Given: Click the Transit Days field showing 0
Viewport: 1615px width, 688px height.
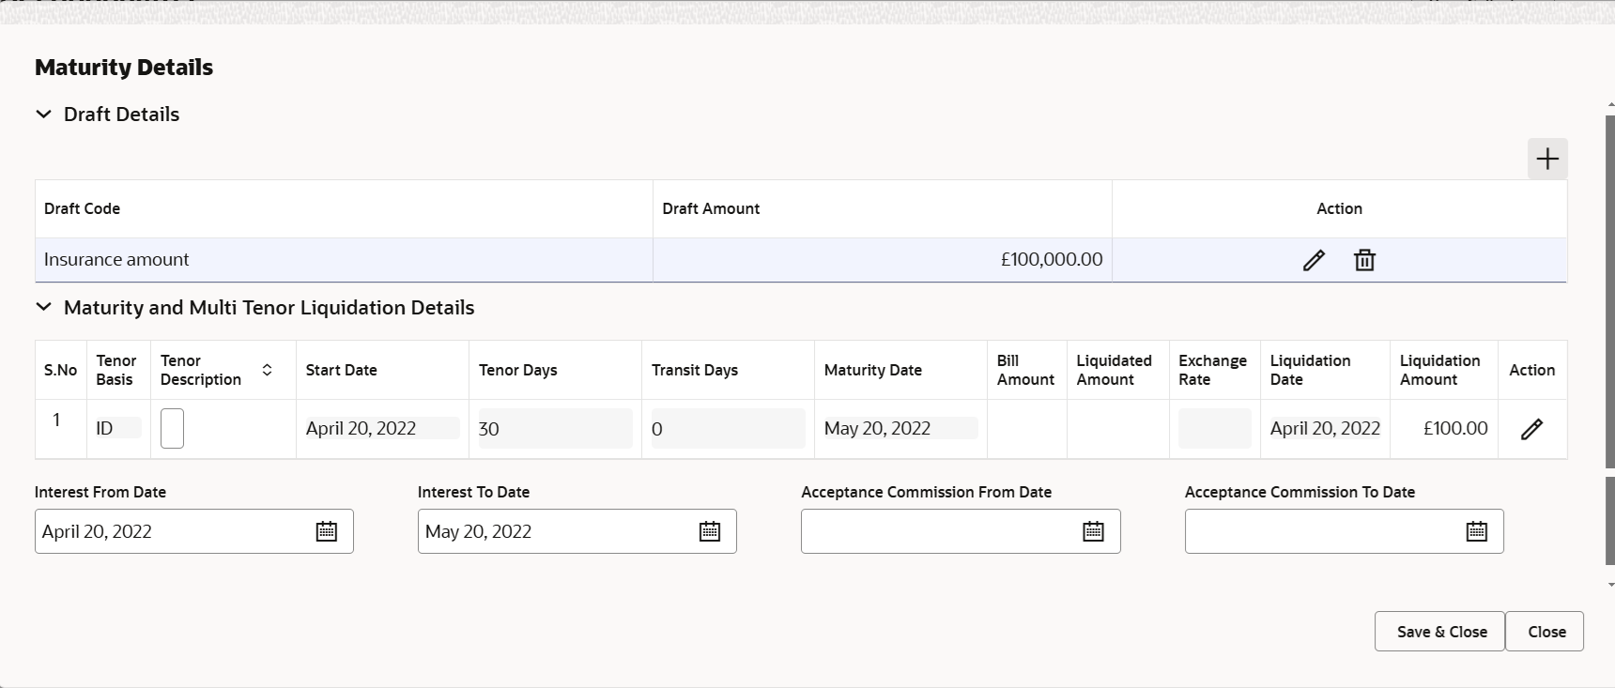Looking at the screenshot, I should 728,429.
